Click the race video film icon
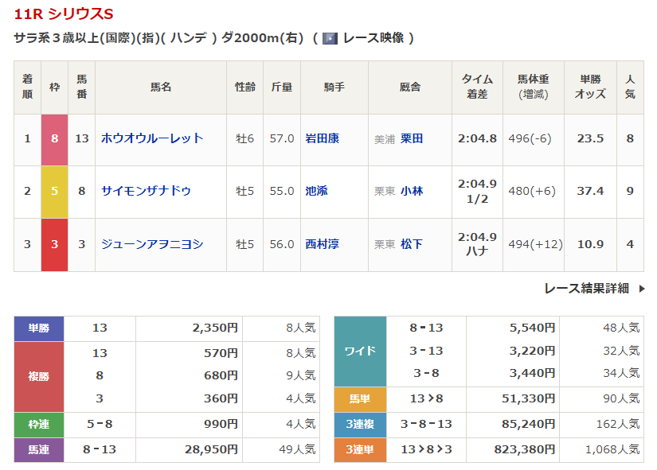Viewport: 657px width, 470px height. pyautogui.click(x=330, y=38)
